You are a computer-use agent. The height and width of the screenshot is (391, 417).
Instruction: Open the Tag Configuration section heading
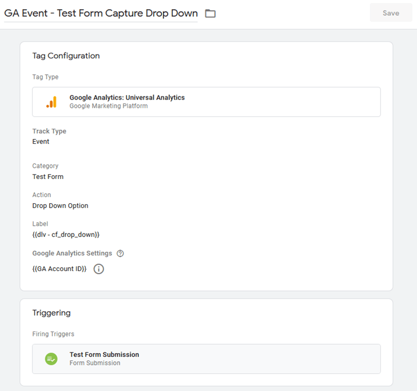(x=66, y=56)
